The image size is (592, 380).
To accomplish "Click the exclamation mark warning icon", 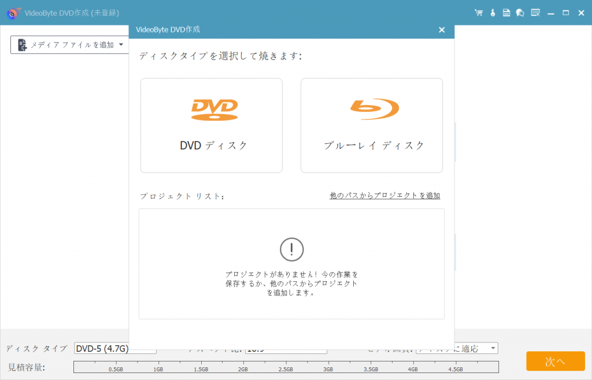I will pyautogui.click(x=291, y=249).
